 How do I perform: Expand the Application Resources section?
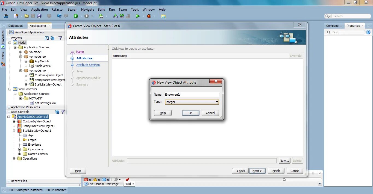[9, 107]
